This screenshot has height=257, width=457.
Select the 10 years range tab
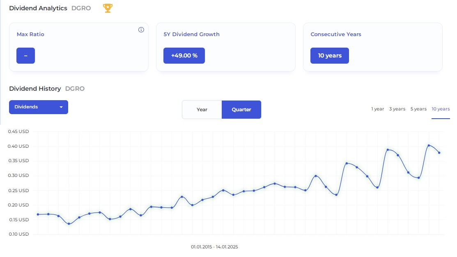(441, 109)
